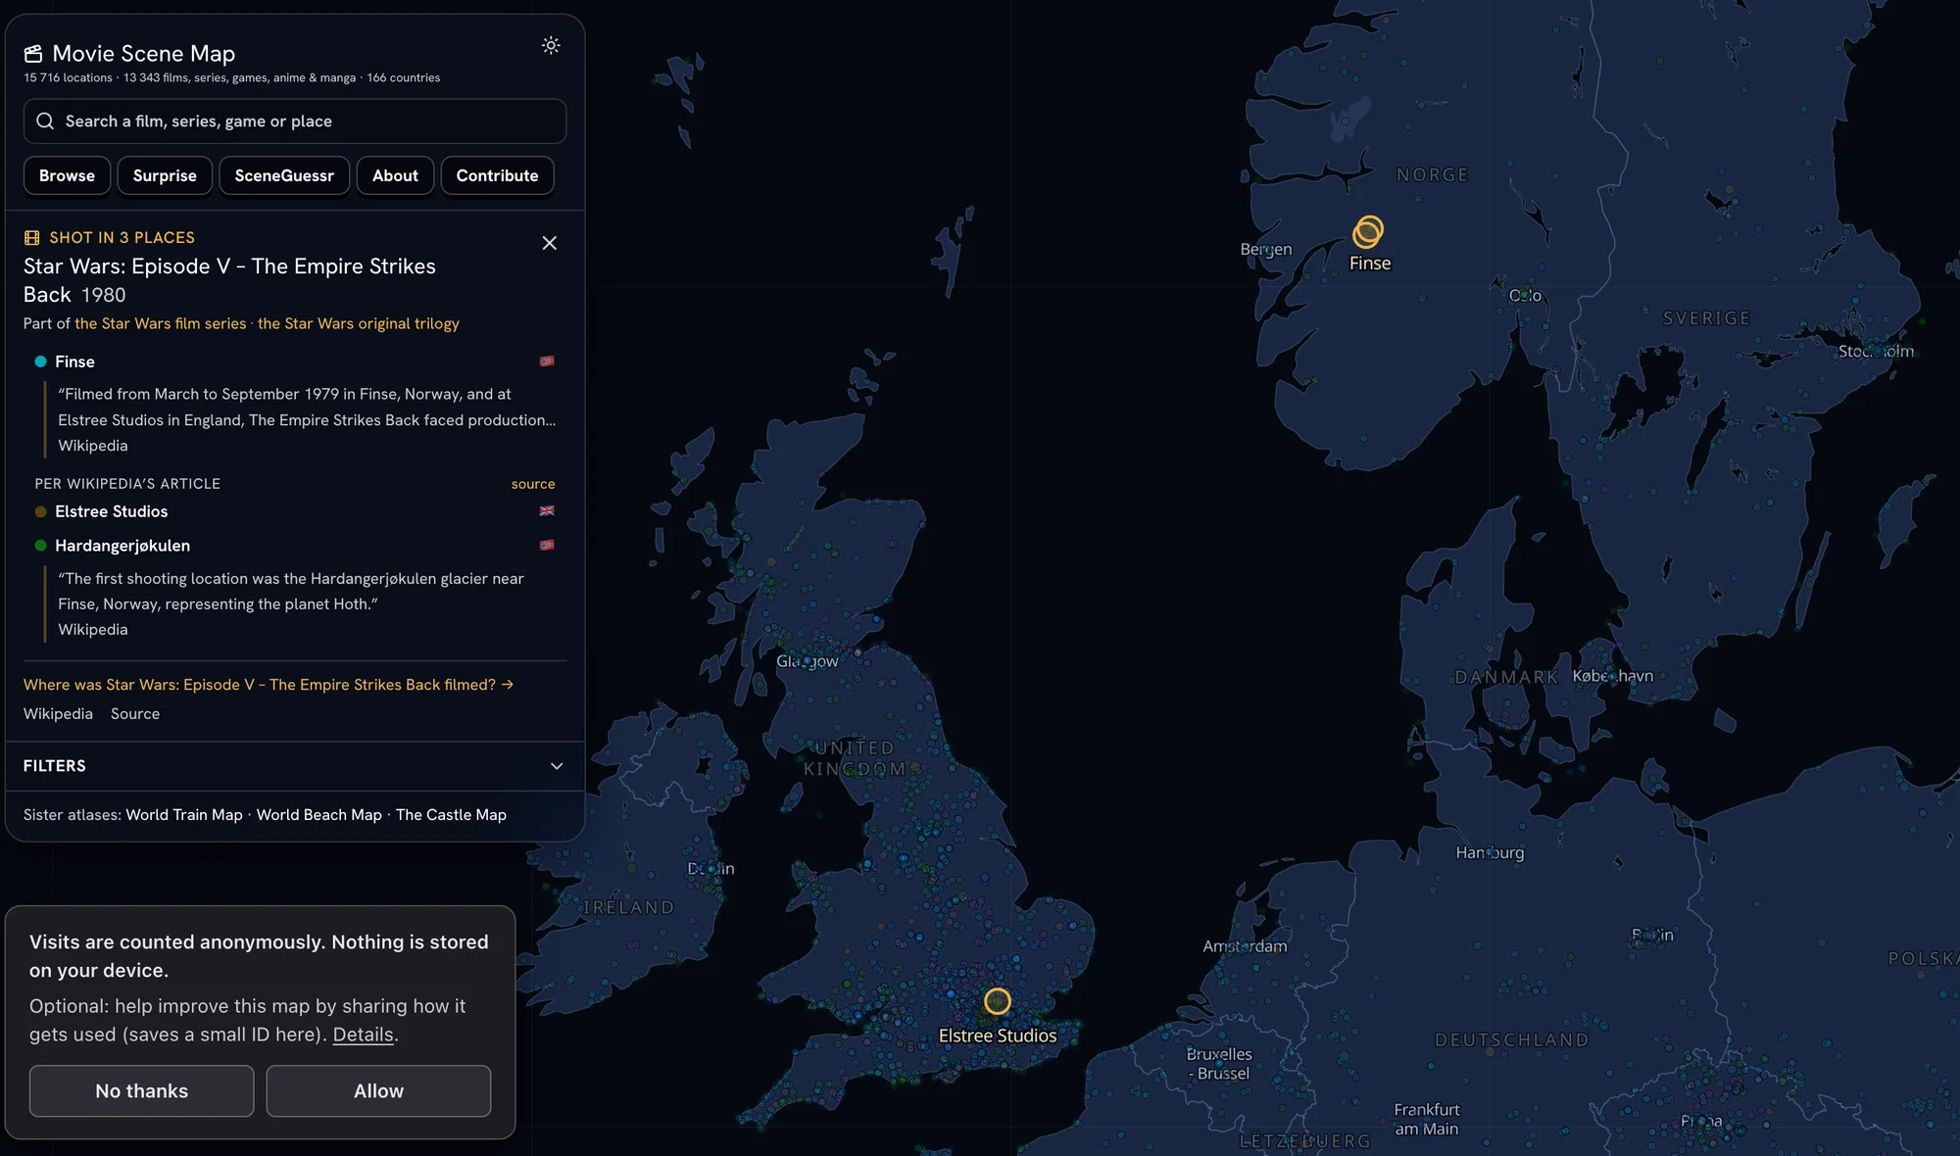Click the Amsterdam city label on the map
The image size is (1960, 1156).
pos(1245,946)
